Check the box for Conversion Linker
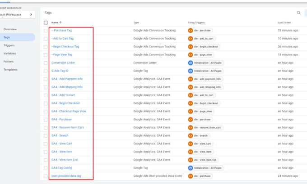Viewport: 307px width, 184px height. 46,63
